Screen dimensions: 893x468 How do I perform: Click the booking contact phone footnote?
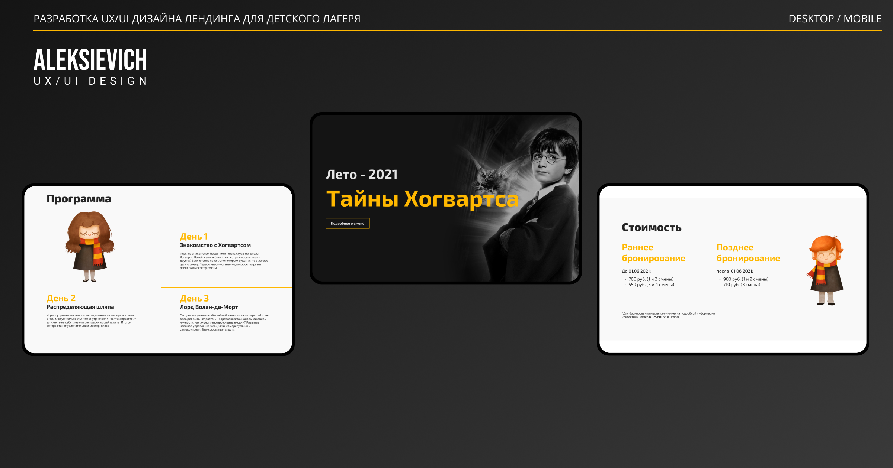[668, 315]
